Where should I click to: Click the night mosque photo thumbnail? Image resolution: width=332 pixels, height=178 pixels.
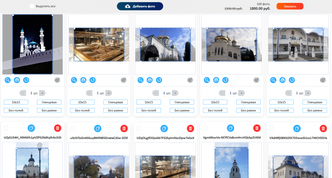click(x=33, y=44)
